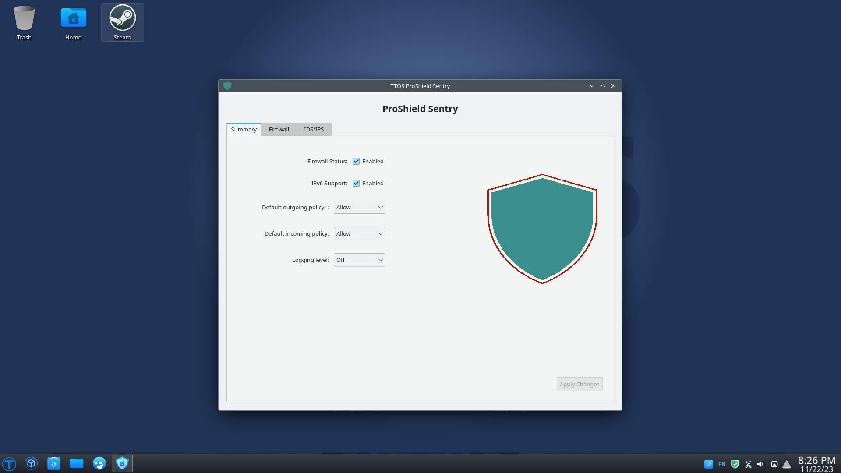Click the clock in the system tray
The width and height of the screenshot is (841, 473).
(x=816, y=464)
